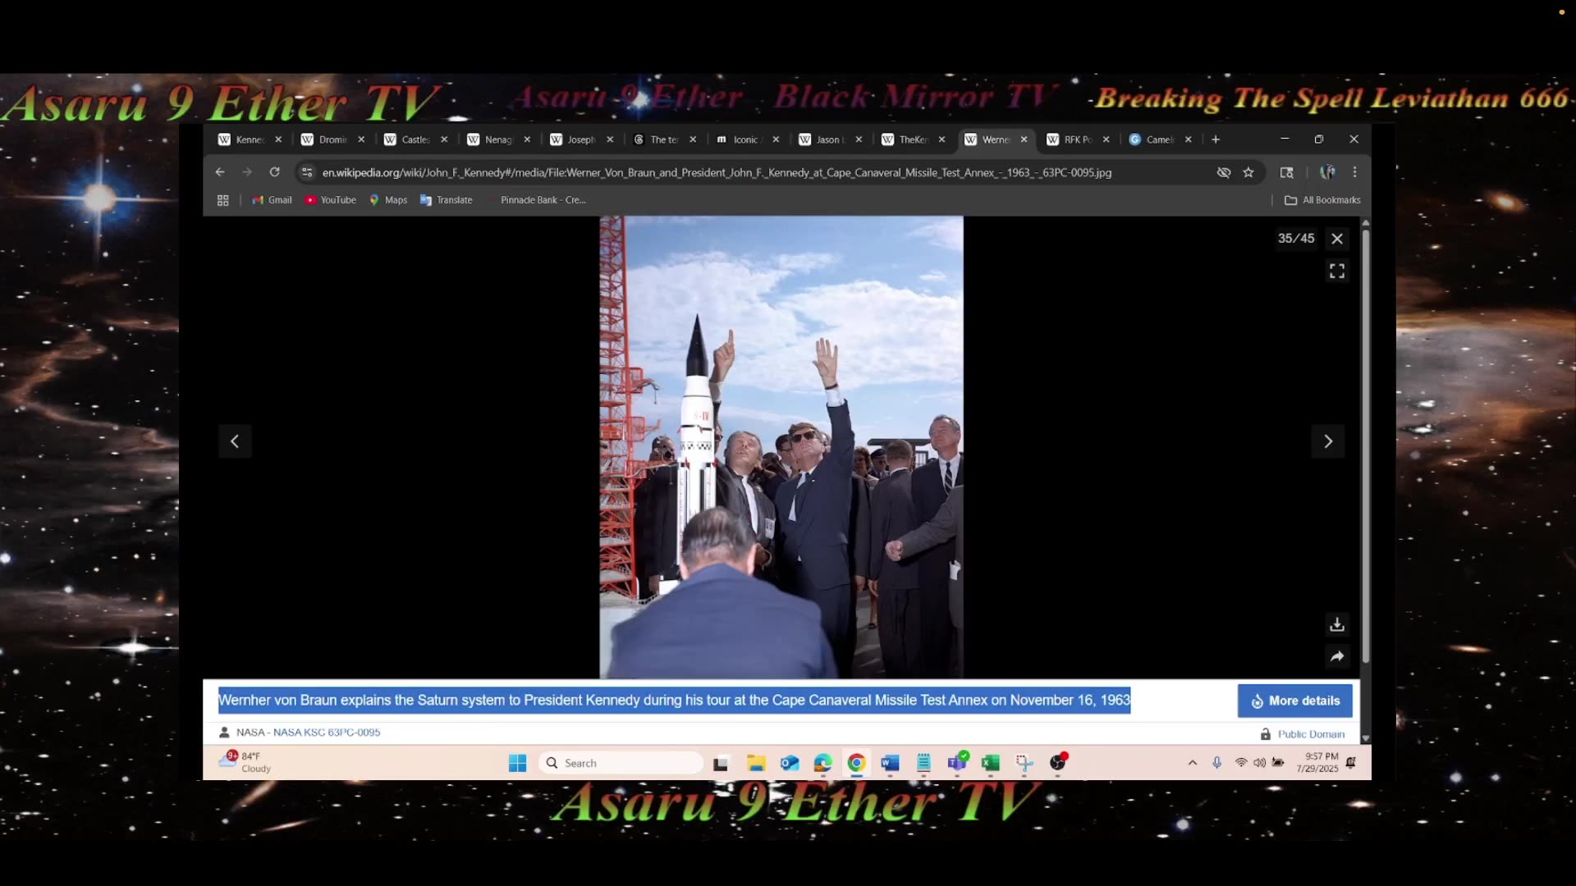Enter fullscreen media viewer mode
Screen dimensions: 1576x886
pyautogui.click(x=1337, y=271)
